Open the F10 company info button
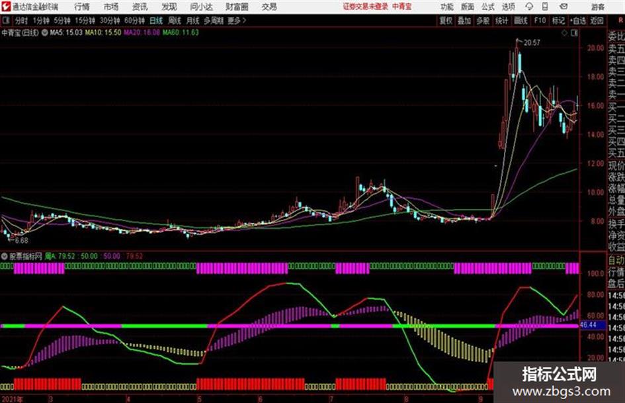The height and width of the screenshot is (403, 625). click(x=540, y=21)
